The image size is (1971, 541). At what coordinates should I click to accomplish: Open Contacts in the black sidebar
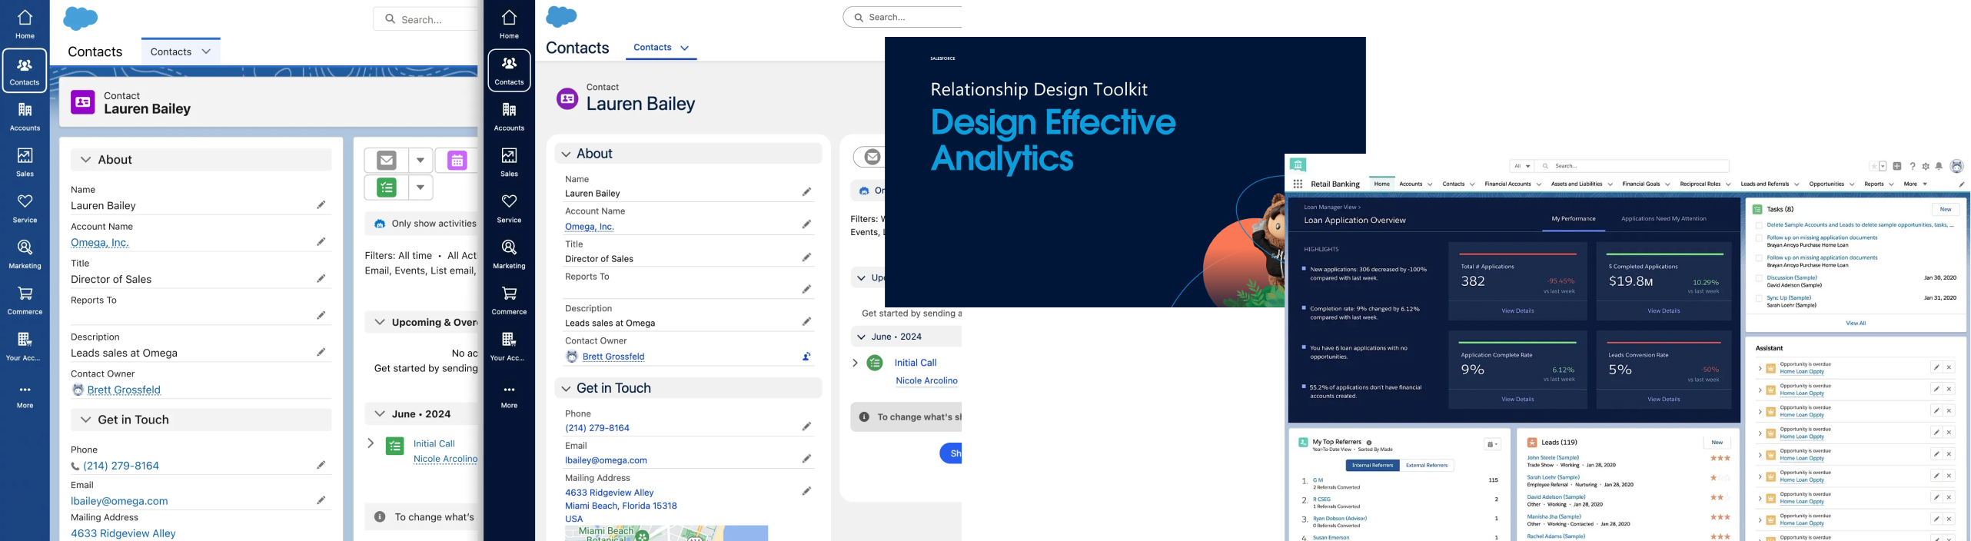[509, 70]
